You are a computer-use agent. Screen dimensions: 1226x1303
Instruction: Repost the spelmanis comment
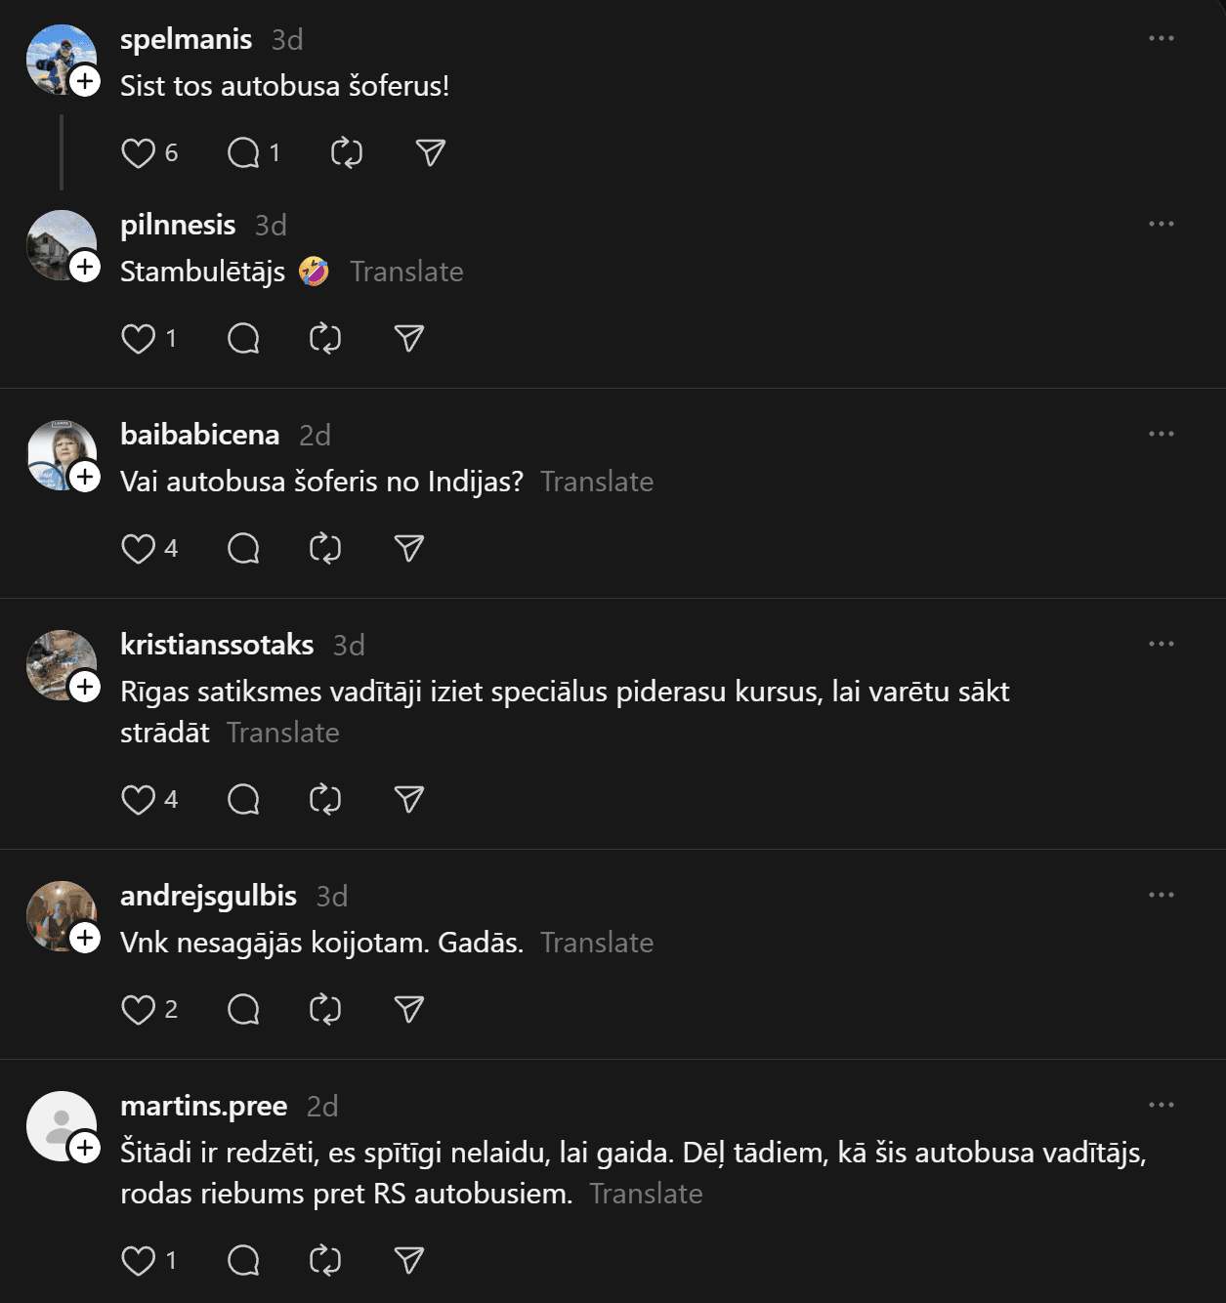[x=347, y=153]
